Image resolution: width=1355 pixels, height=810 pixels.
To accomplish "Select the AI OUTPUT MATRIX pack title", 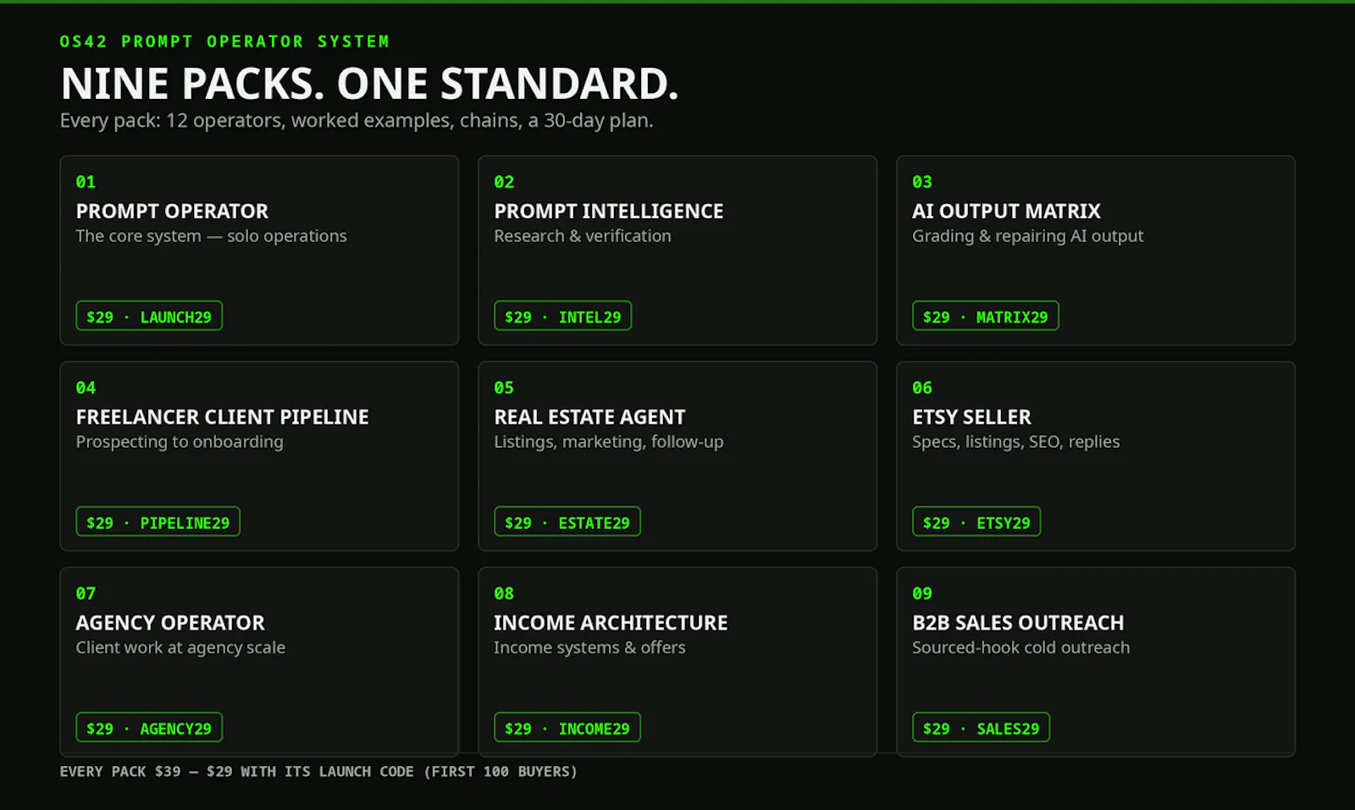I will pyautogui.click(x=1006, y=211).
